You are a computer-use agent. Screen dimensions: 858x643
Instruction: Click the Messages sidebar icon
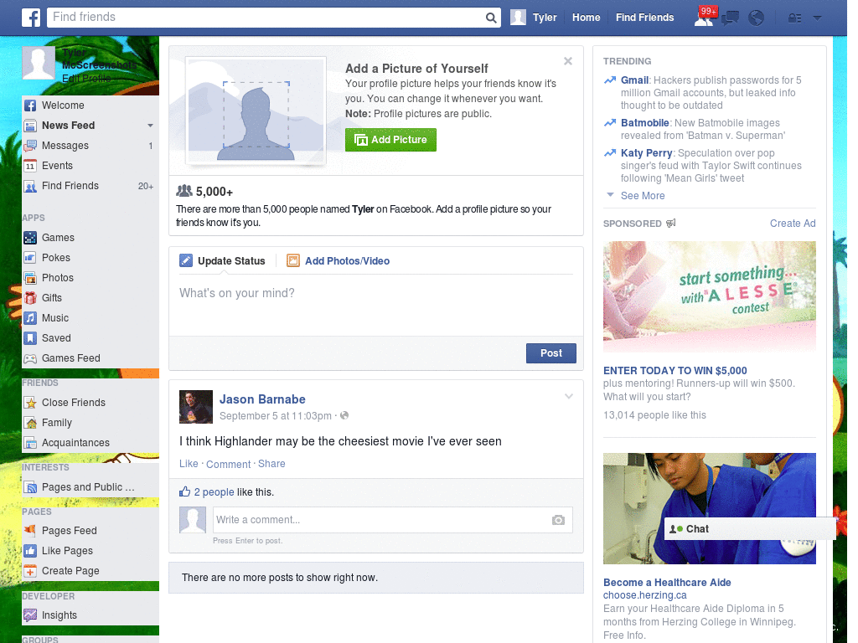31,146
